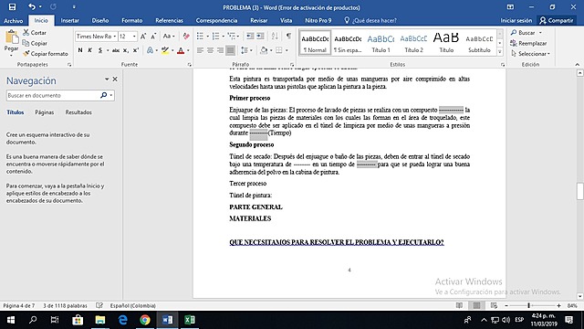Clear all formatting eraser icon

186,37
